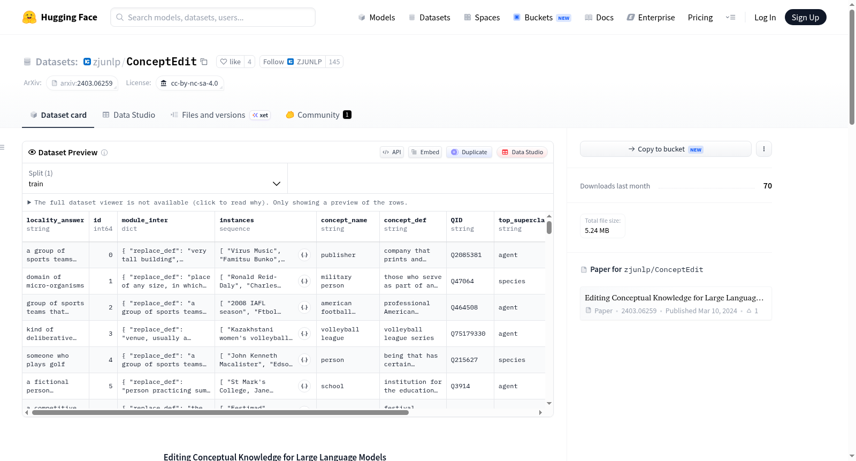Open the arxiv:2403.06259 tag
The height and width of the screenshot is (461, 856).
tap(82, 83)
